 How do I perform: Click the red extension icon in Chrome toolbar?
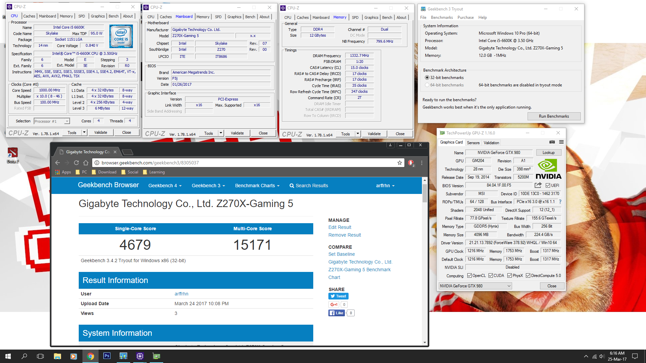[411, 163]
